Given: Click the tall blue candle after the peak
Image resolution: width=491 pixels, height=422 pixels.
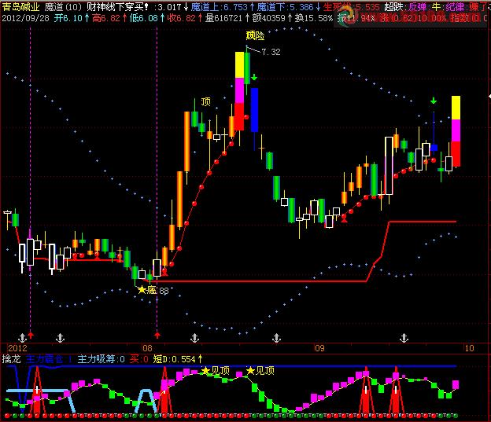Looking at the screenshot, I should (254, 110).
